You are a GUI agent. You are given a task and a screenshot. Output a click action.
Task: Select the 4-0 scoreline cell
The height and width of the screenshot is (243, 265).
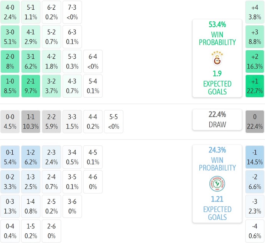10,12
